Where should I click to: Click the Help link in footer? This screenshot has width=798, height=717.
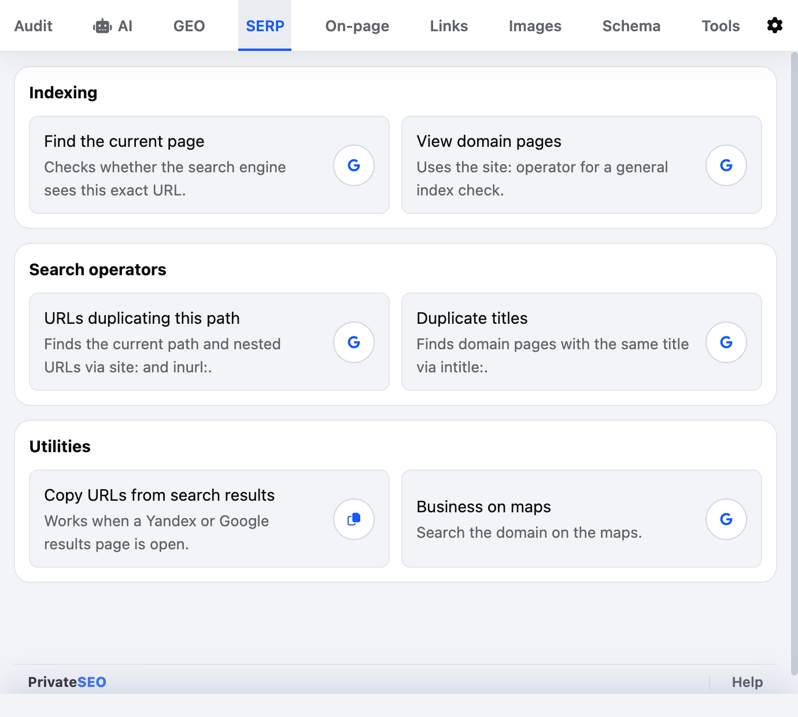(x=747, y=682)
